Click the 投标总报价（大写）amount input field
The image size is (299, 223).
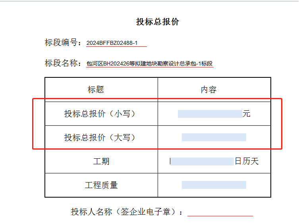coord(214,137)
